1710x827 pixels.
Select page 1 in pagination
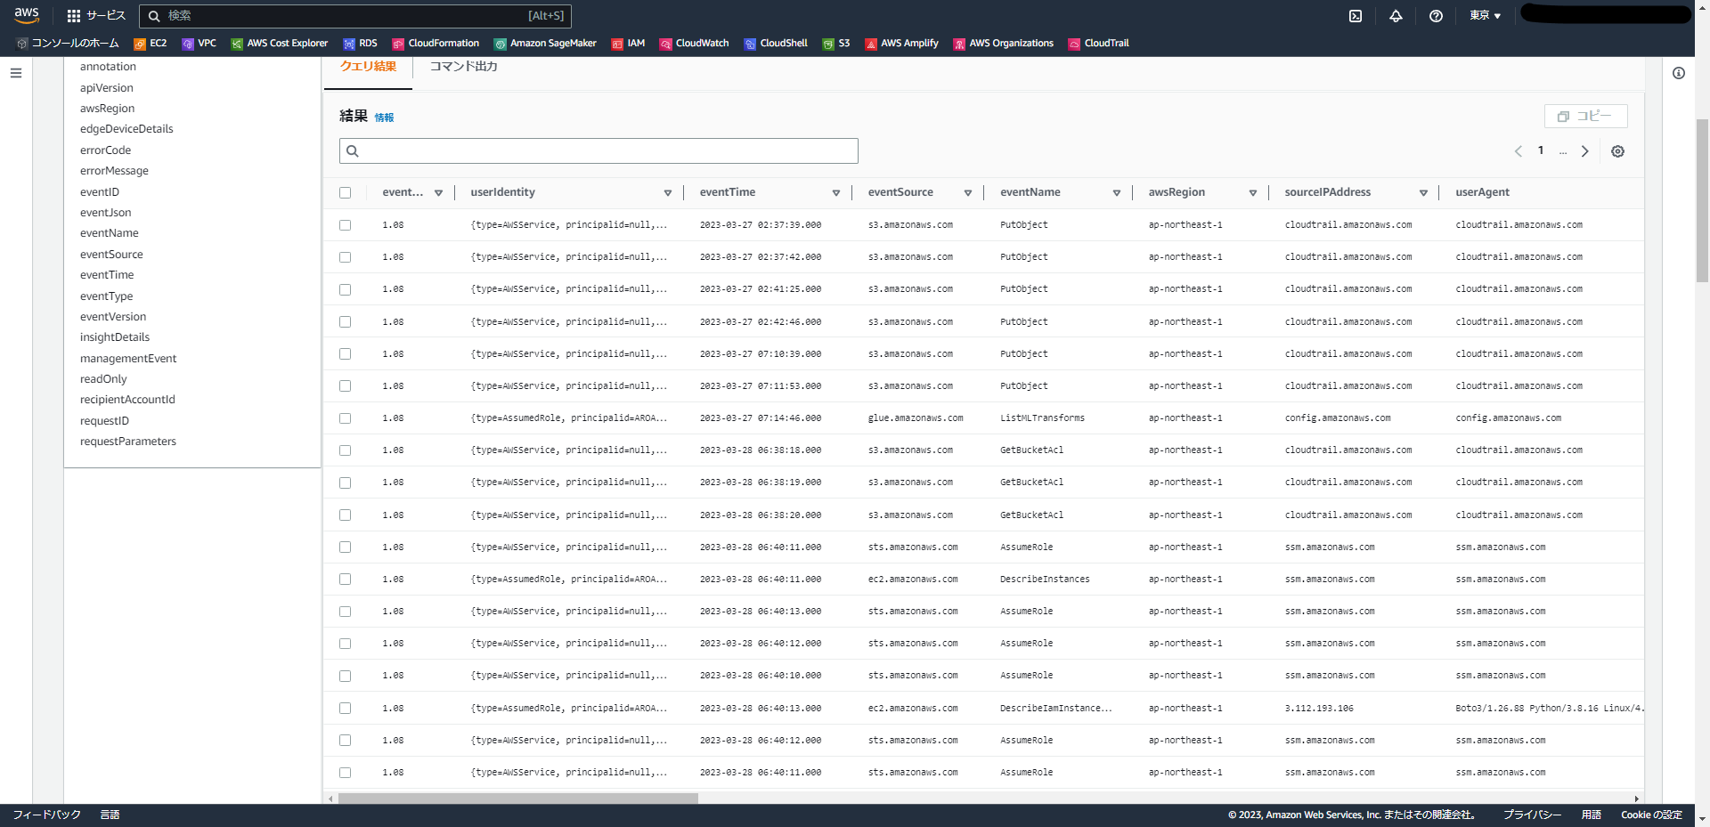pyautogui.click(x=1541, y=150)
